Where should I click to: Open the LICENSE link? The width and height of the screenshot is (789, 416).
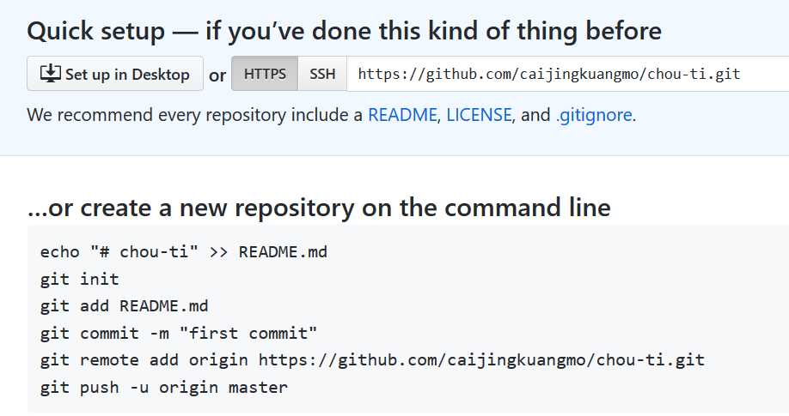coord(479,115)
